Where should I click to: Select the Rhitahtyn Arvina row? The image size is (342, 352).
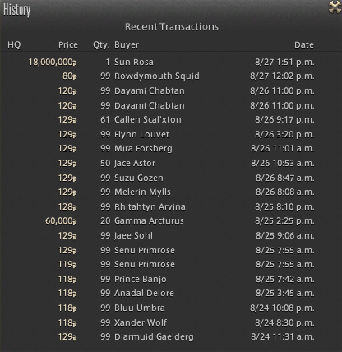coord(171,206)
